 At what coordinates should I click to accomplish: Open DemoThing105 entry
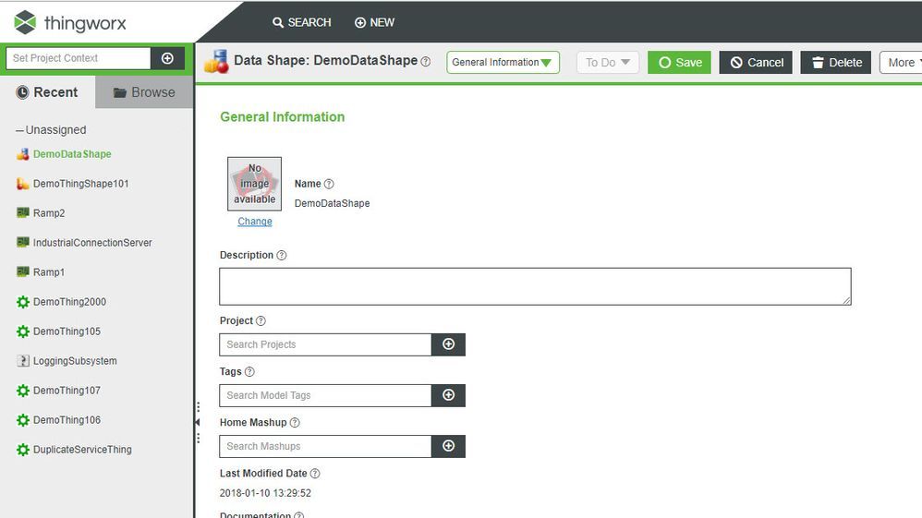[67, 331]
